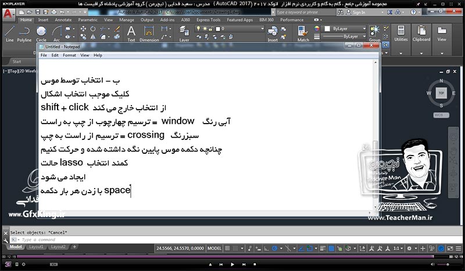
Task: Click the video progress seek bar
Action: pyautogui.click(x=226, y=256)
